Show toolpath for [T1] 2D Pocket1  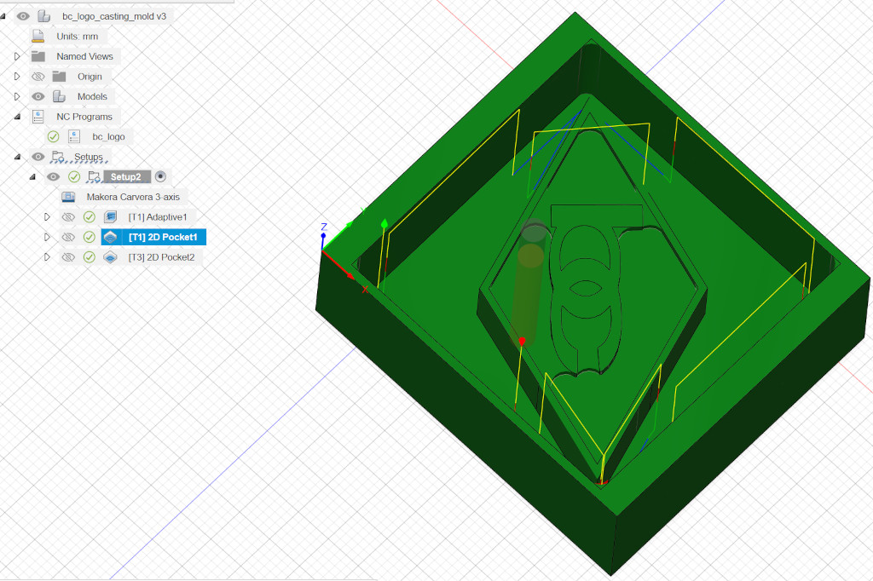[x=68, y=237]
